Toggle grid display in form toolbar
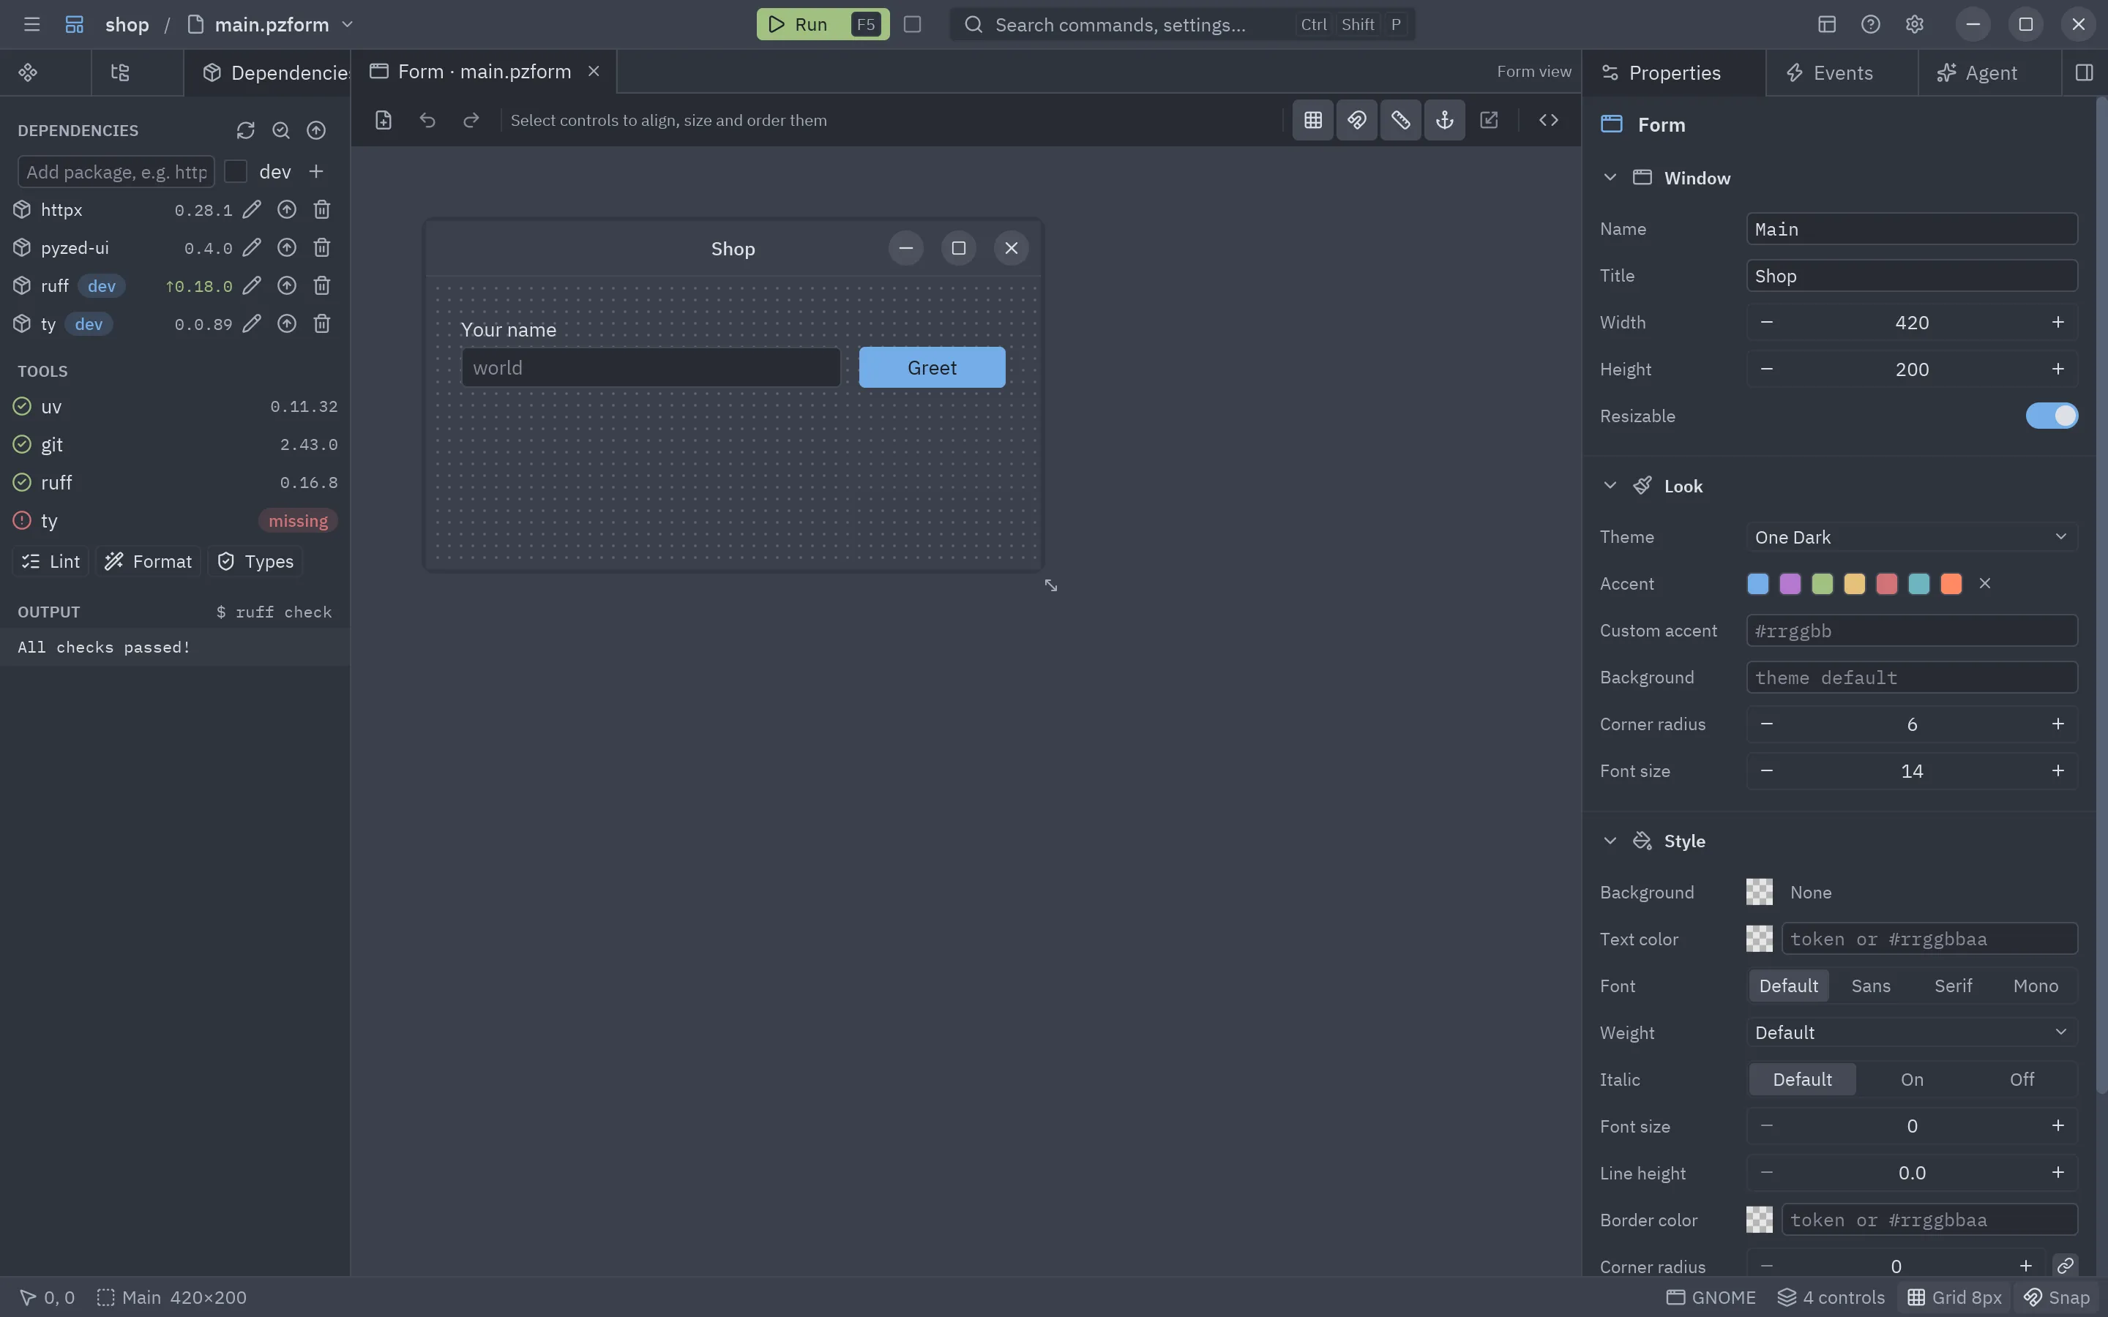Screen dimensions: 2108x1317 point(1312,120)
